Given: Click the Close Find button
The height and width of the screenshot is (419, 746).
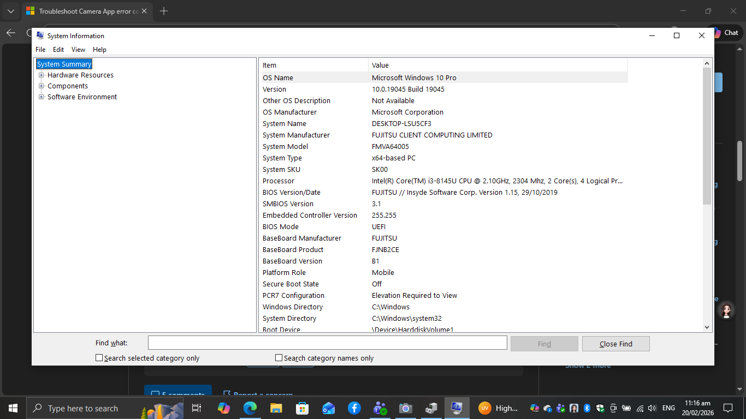Looking at the screenshot, I should (615, 344).
